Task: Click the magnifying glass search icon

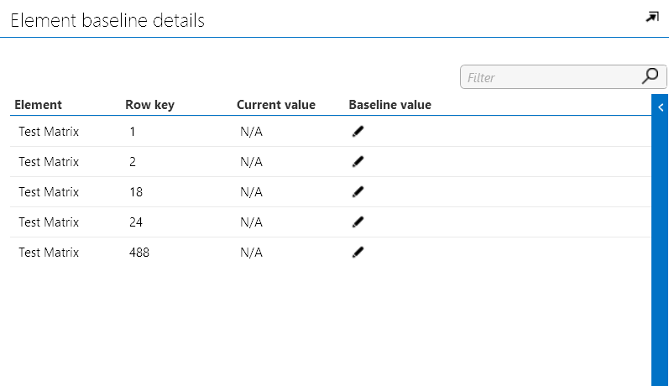Action: tap(650, 76)
